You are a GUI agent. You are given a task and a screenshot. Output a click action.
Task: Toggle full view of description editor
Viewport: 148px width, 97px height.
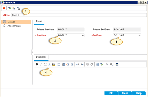[x=117, y=64]
